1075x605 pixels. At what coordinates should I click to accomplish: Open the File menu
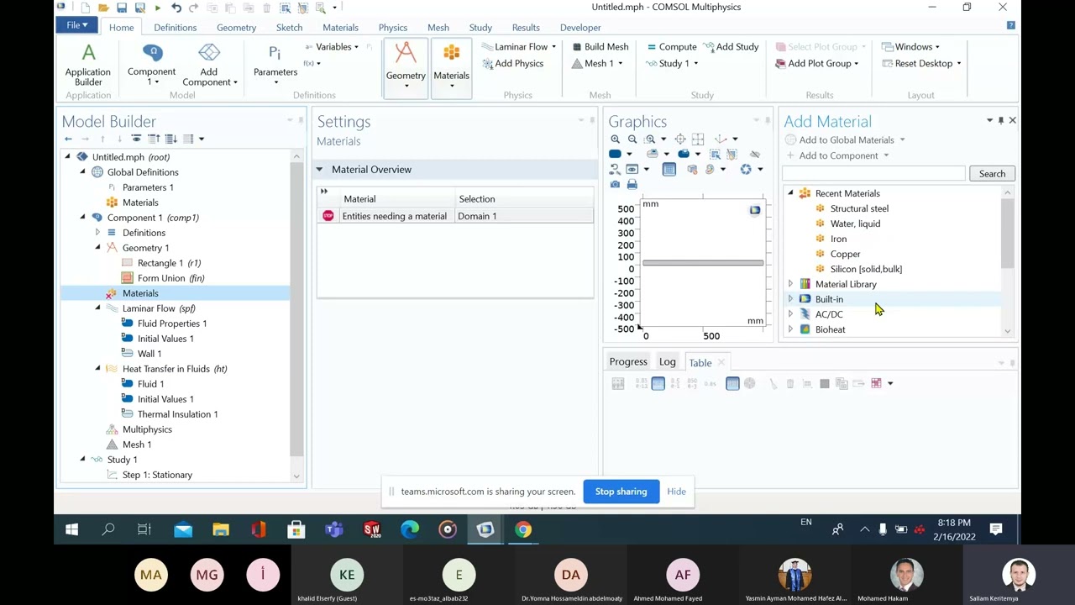click(77, 26)
